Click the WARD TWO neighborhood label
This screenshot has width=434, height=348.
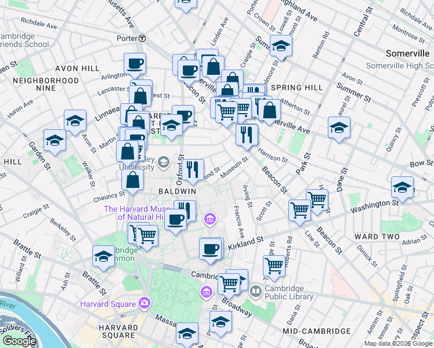pyautogui.click(x=377, y=237)
